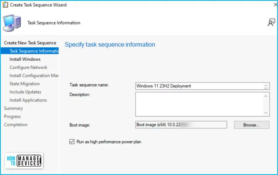
Task: Select Include Updates step
Action: click(25, 92)
